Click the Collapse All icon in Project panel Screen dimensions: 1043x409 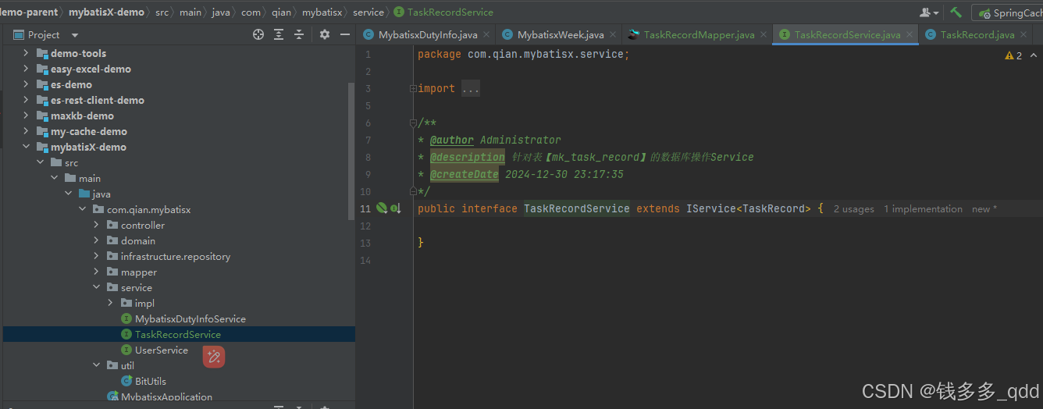(x=299, y=34)
